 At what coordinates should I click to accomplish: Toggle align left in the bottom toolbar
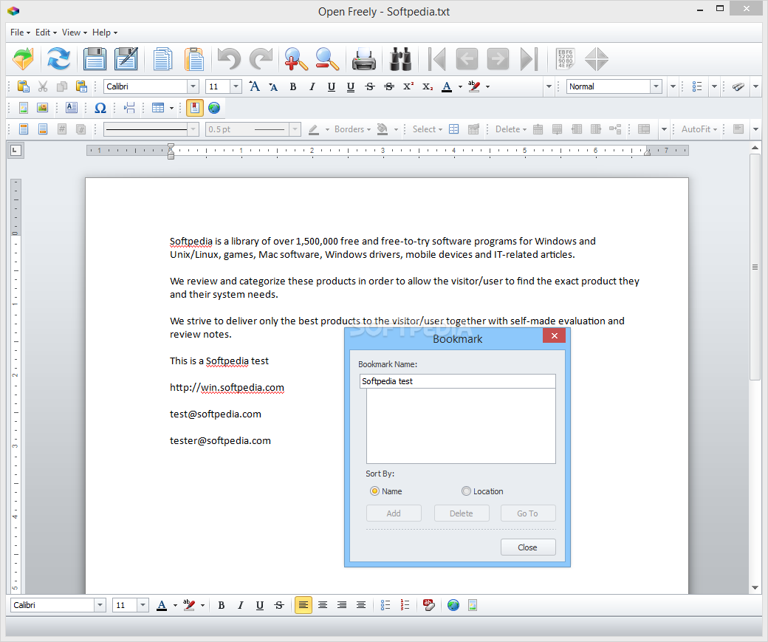[304, 605]
